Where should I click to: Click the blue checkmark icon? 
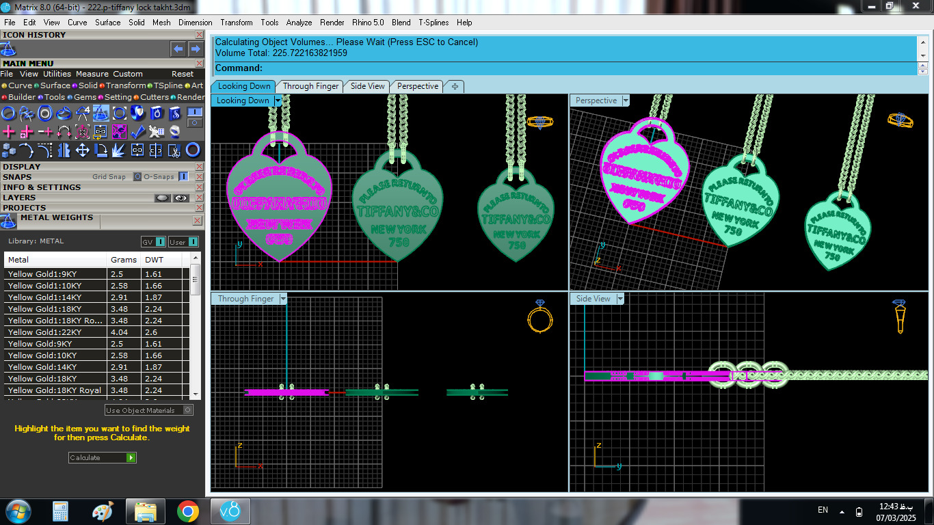pyautogui.click(x=137, y=131)
